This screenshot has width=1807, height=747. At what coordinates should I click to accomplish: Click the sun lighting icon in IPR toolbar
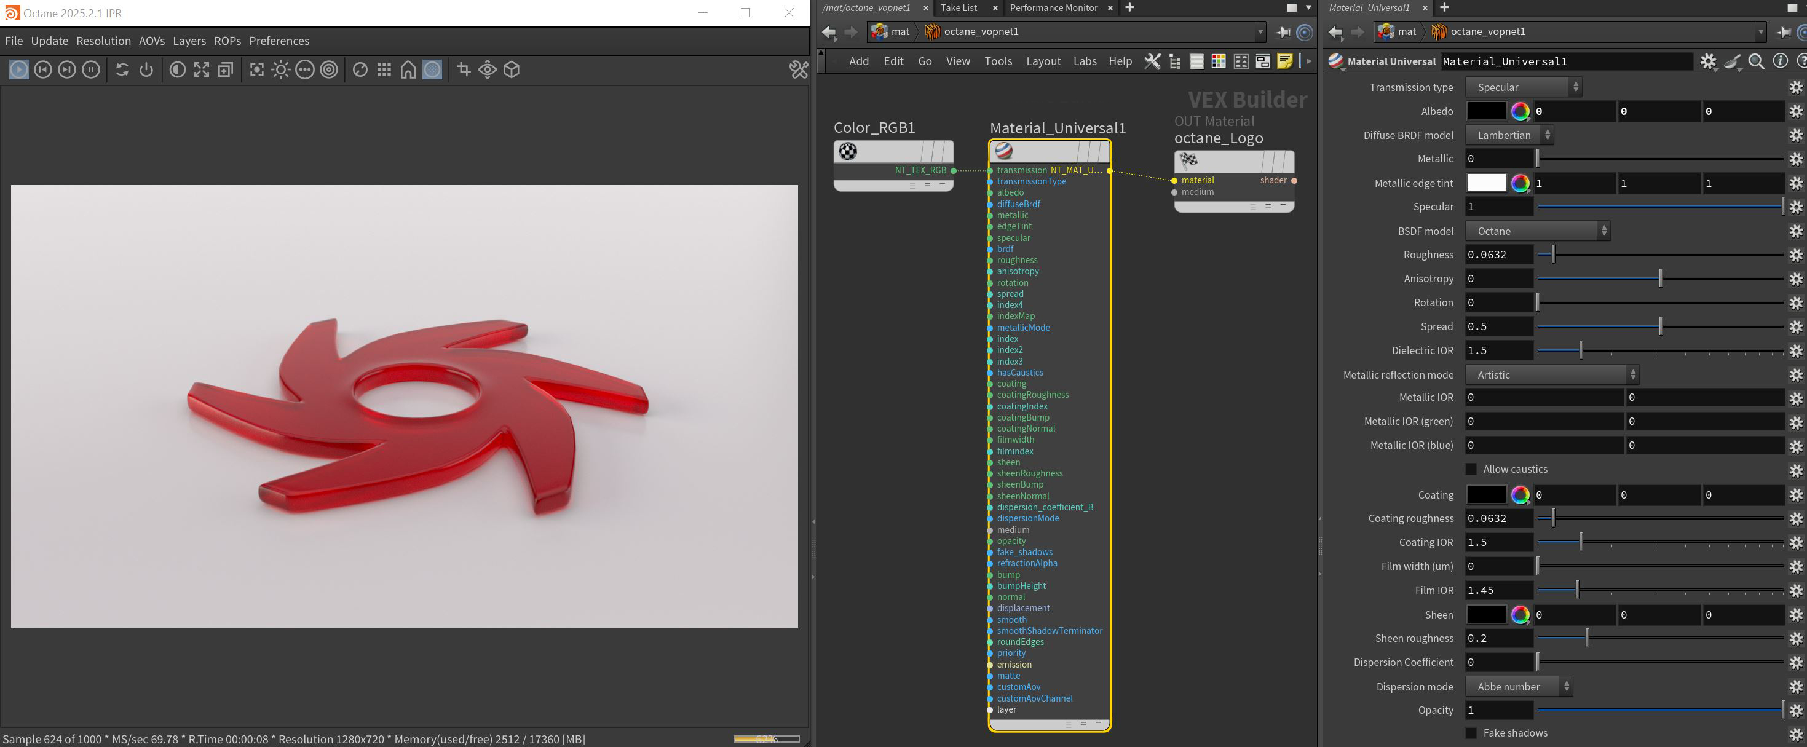pyautogui.click(x=280, y=69)
